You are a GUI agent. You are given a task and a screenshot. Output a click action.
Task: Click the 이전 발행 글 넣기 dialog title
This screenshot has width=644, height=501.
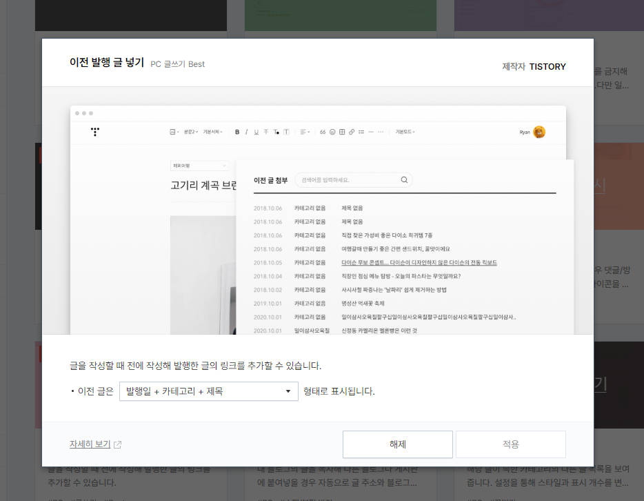point(107,63)
